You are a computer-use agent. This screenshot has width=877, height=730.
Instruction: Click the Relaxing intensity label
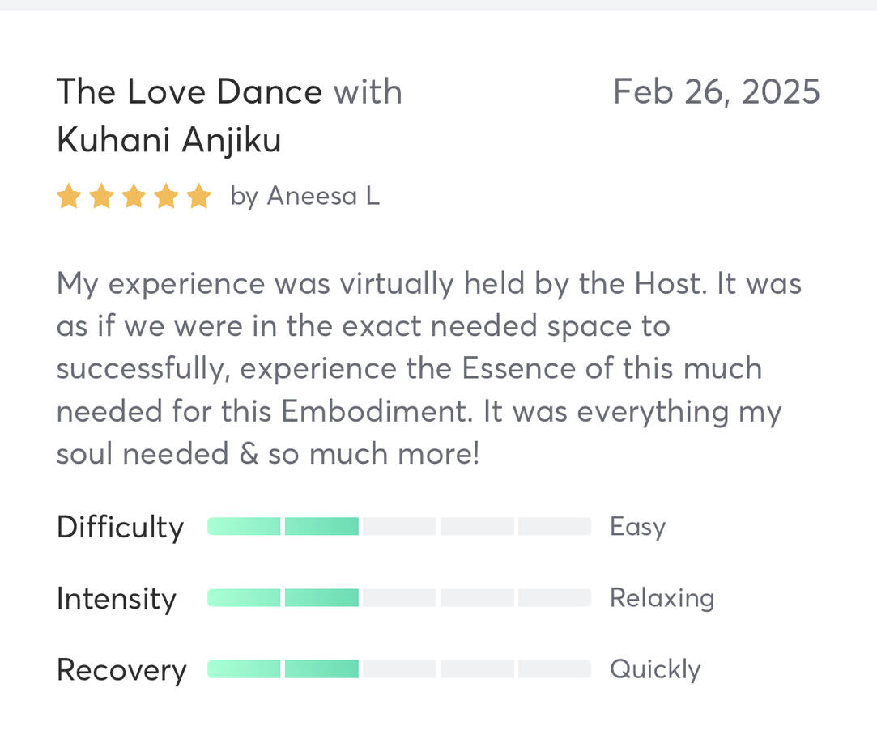pos(662,598)
